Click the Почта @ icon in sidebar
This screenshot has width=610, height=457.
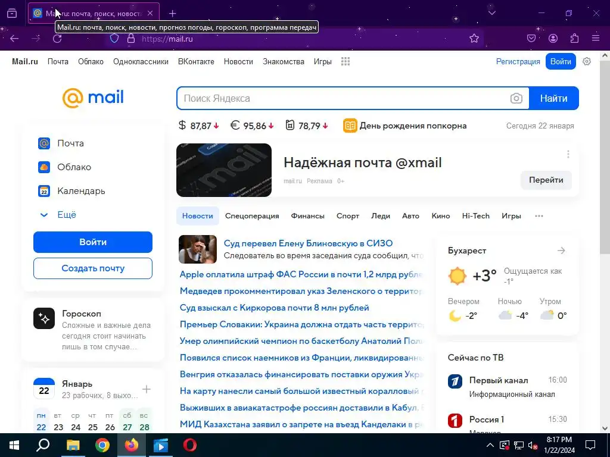pos(44,143)
